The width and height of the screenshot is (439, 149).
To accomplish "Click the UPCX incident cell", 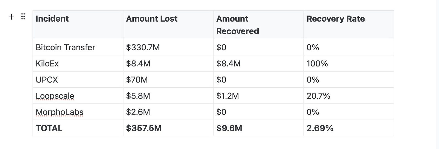I will point(78,79).
